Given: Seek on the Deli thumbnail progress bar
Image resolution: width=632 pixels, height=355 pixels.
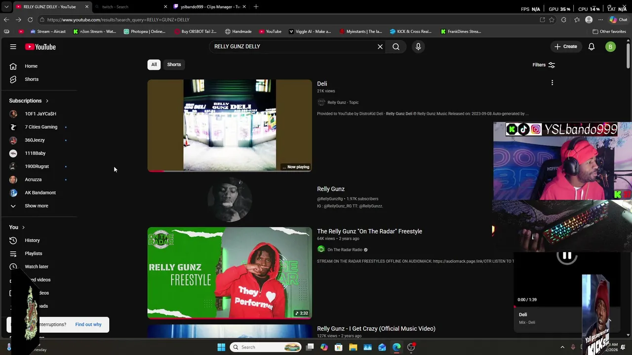Looking at the screenshot, I should point(230,171).
